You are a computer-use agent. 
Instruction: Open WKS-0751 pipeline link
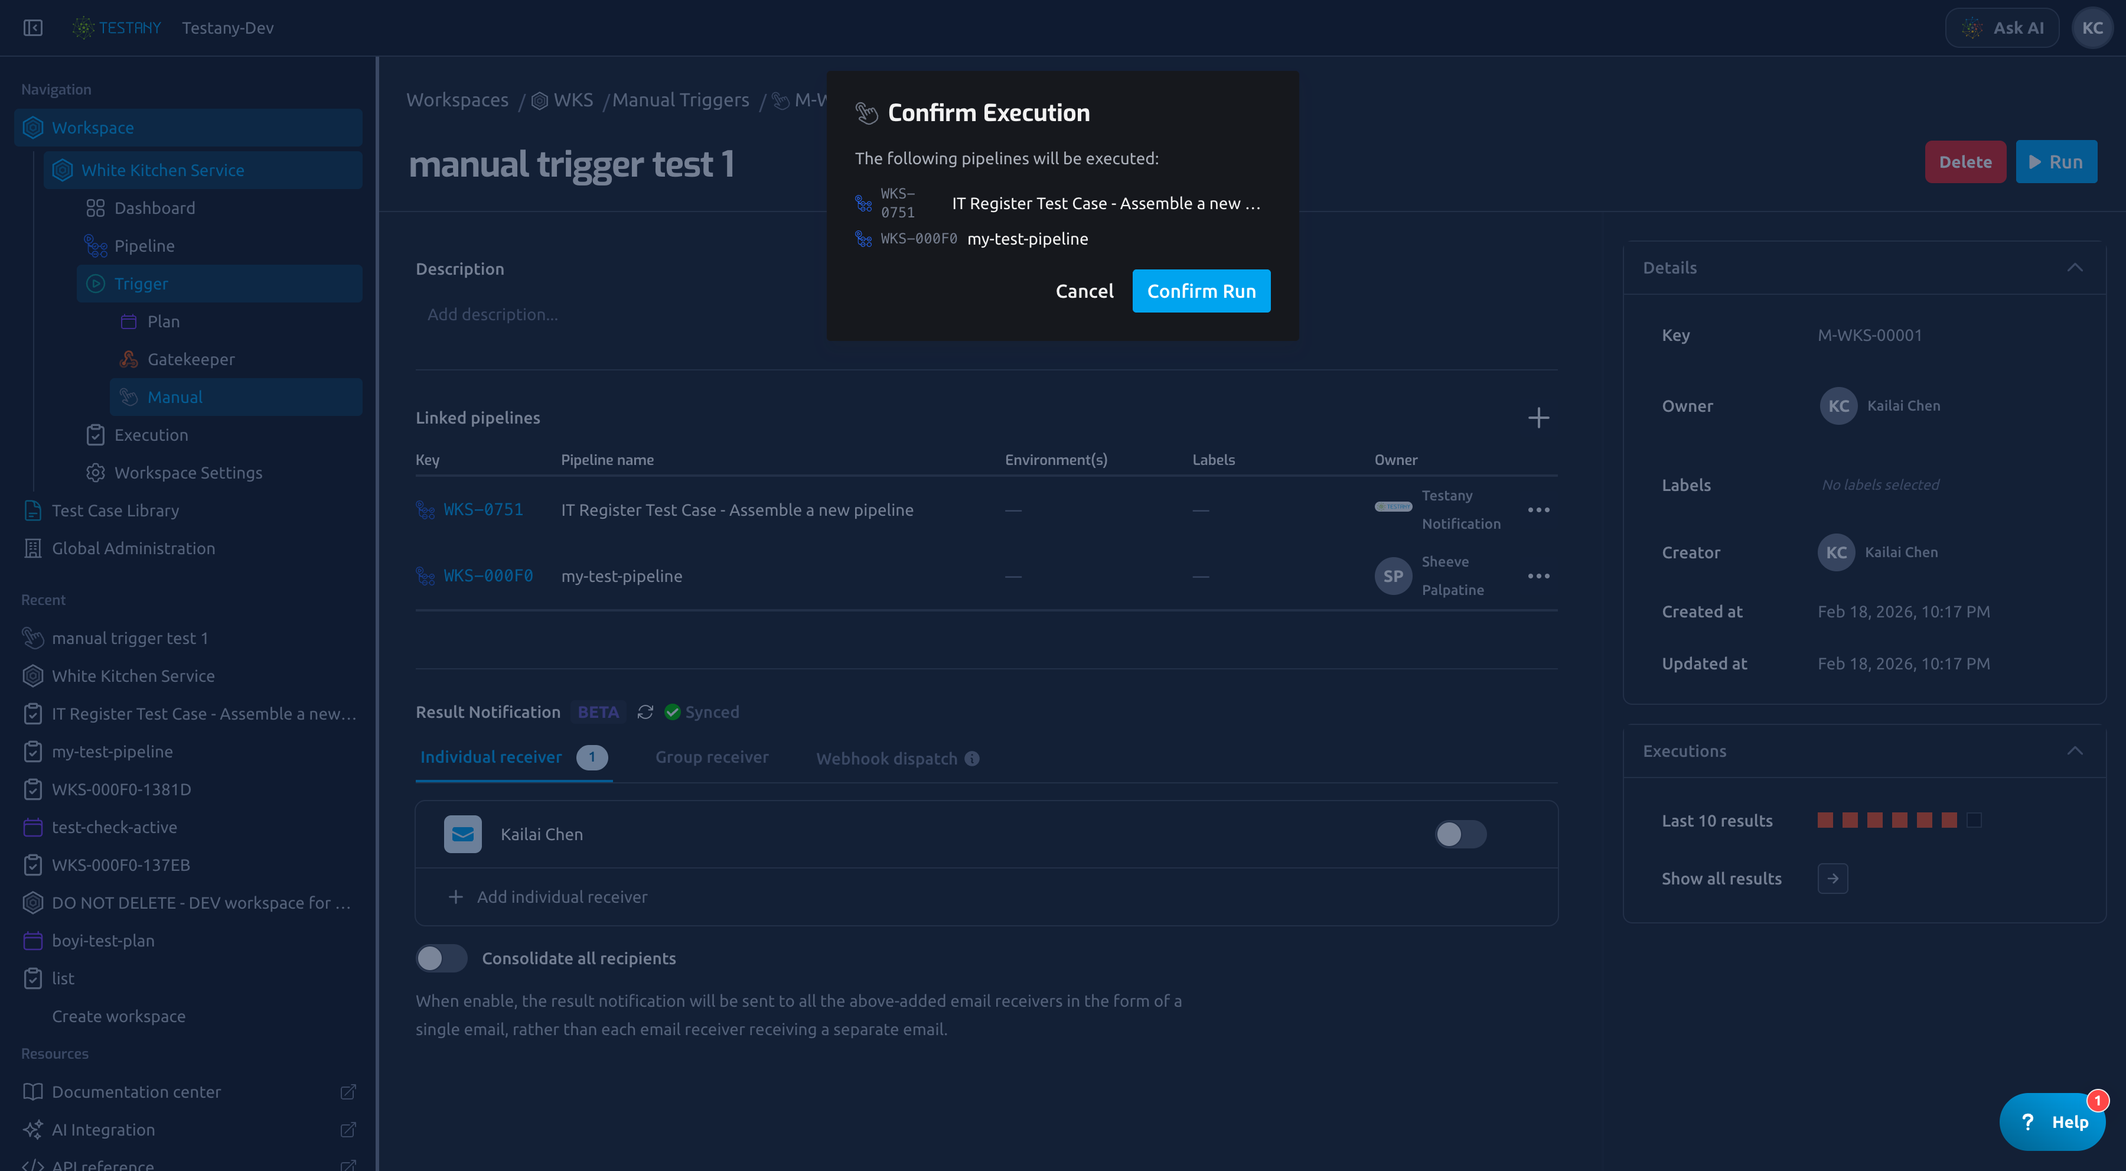tap(483, 509)
